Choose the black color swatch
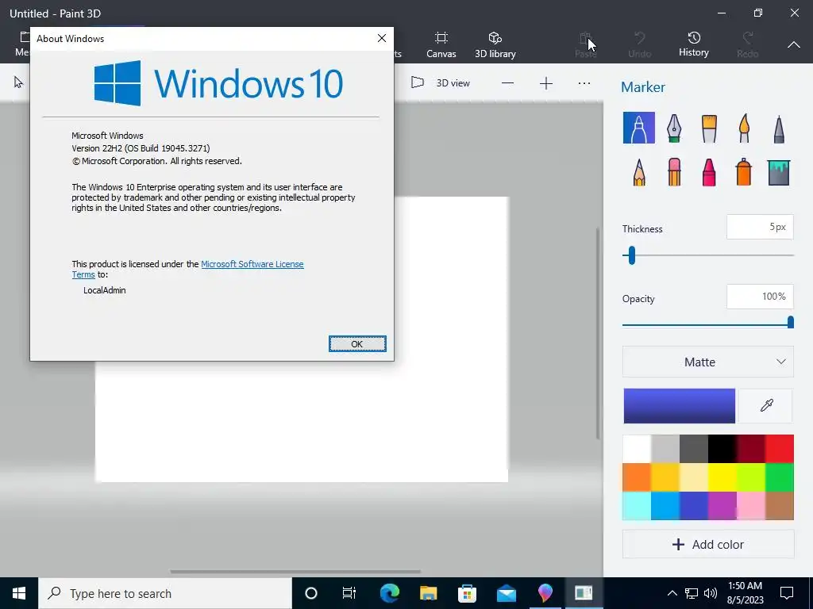This screenshot has width=813, height=609. pos(722,449)
